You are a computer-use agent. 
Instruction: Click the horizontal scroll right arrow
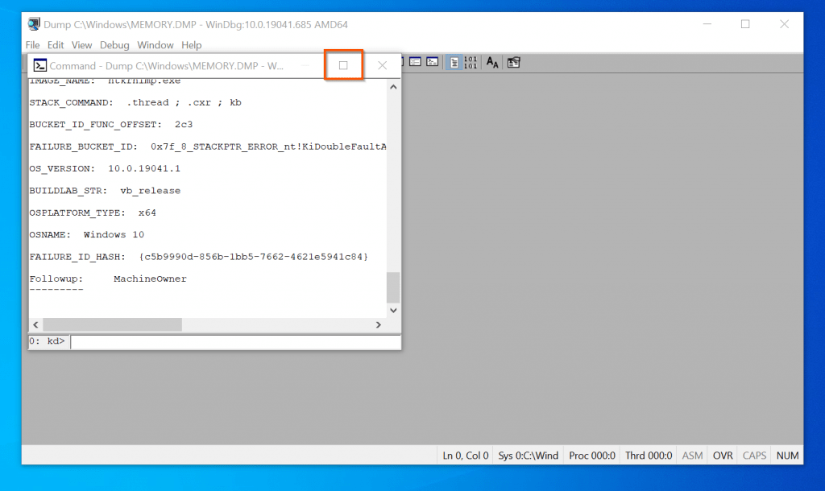point(379,325)
